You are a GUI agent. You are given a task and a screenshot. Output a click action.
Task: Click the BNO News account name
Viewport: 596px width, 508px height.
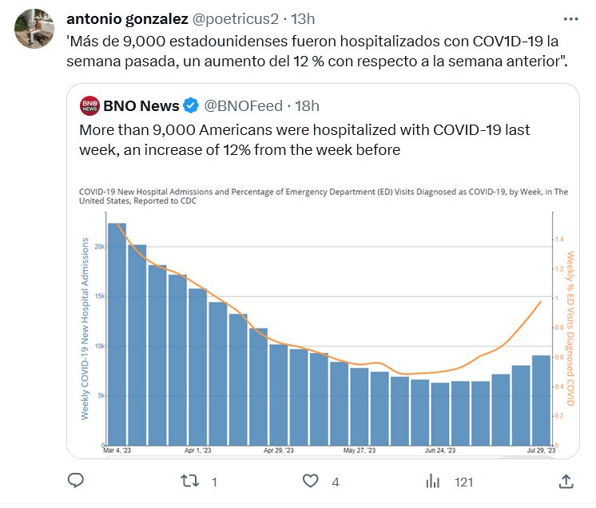141,105
